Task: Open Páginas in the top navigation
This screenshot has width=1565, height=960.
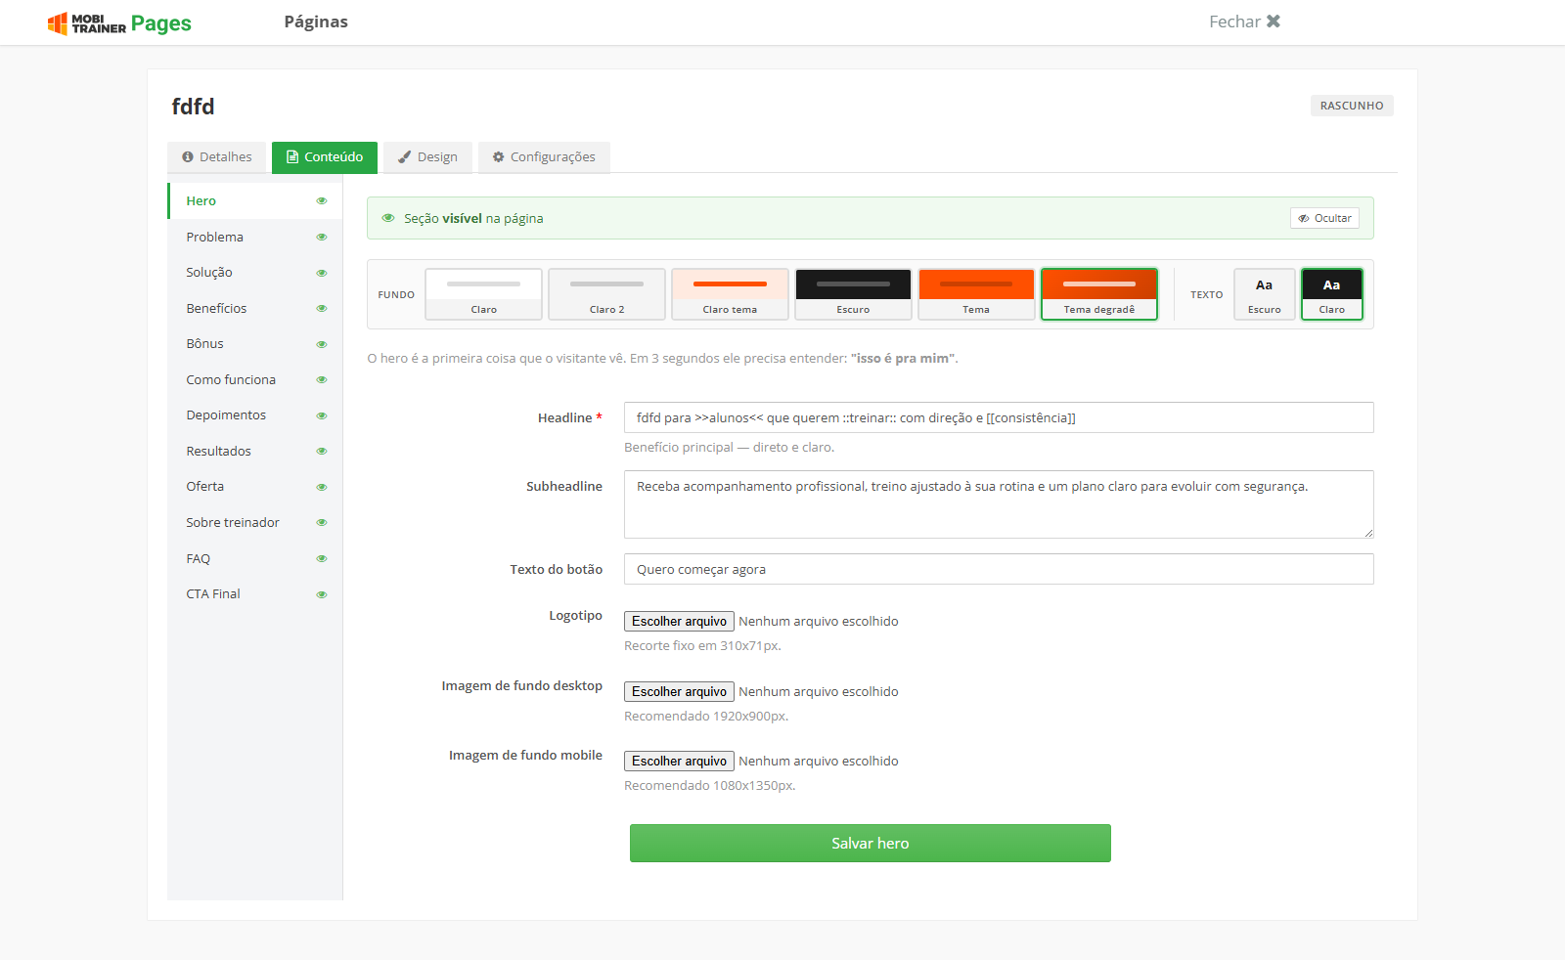Action: tap(316, 22)
